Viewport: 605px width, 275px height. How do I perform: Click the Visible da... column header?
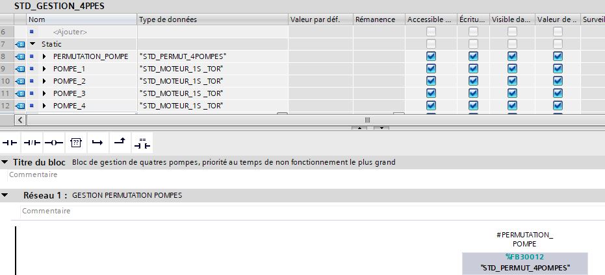[x=512, y=19]
